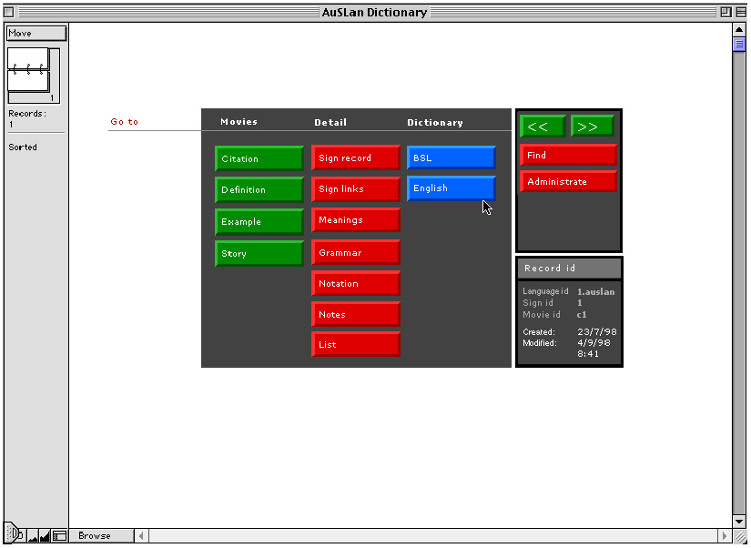Open the Story movie

pos(259,253)
